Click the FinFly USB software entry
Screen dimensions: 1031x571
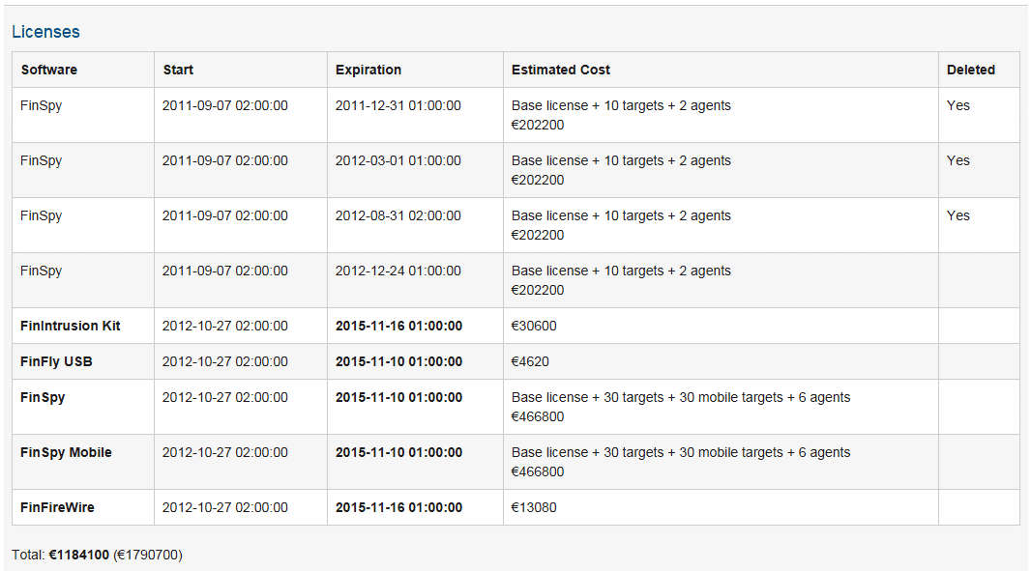click(56, 361)
